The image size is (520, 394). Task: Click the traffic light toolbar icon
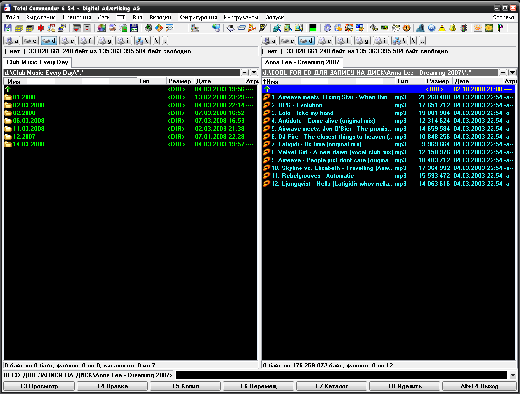pos(464,28)
